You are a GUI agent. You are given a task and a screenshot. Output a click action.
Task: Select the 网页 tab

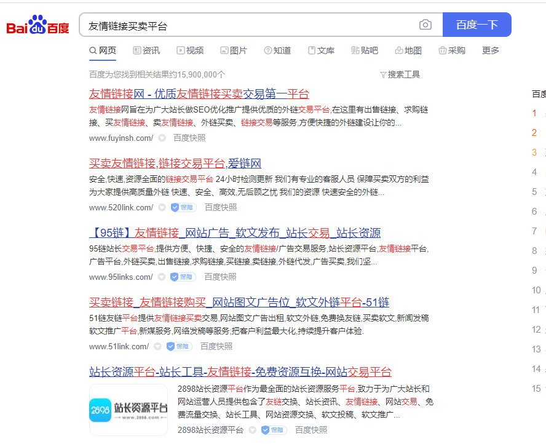(x=103, y=51)
